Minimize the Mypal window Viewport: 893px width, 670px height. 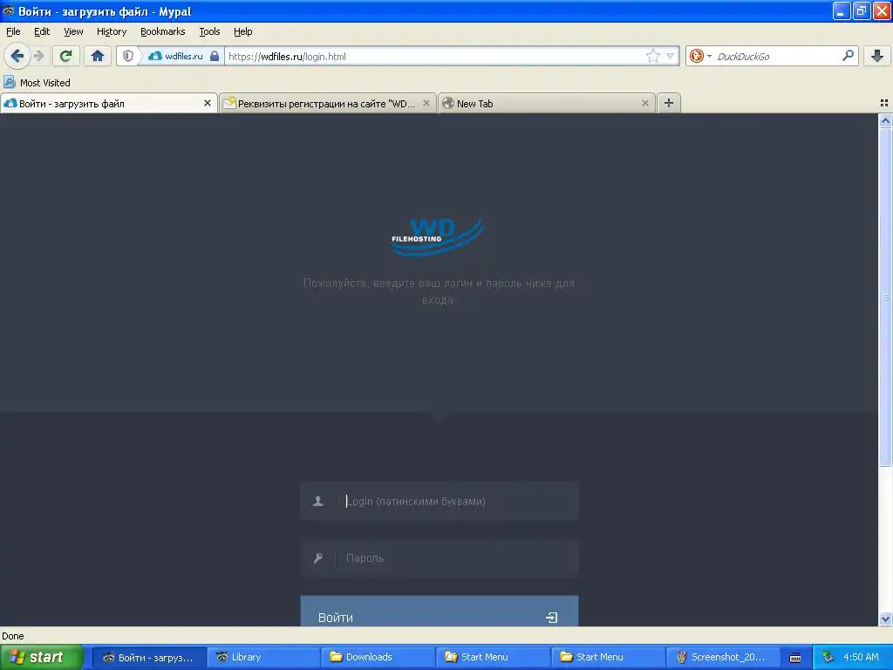click(842, 10)
